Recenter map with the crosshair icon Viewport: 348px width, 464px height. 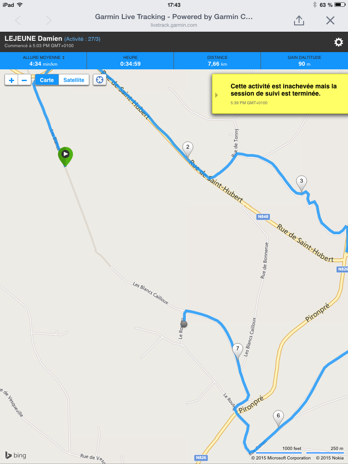point(100,80)
